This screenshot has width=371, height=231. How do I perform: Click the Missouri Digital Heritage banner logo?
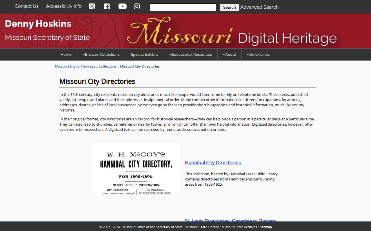tap(232, 31)
